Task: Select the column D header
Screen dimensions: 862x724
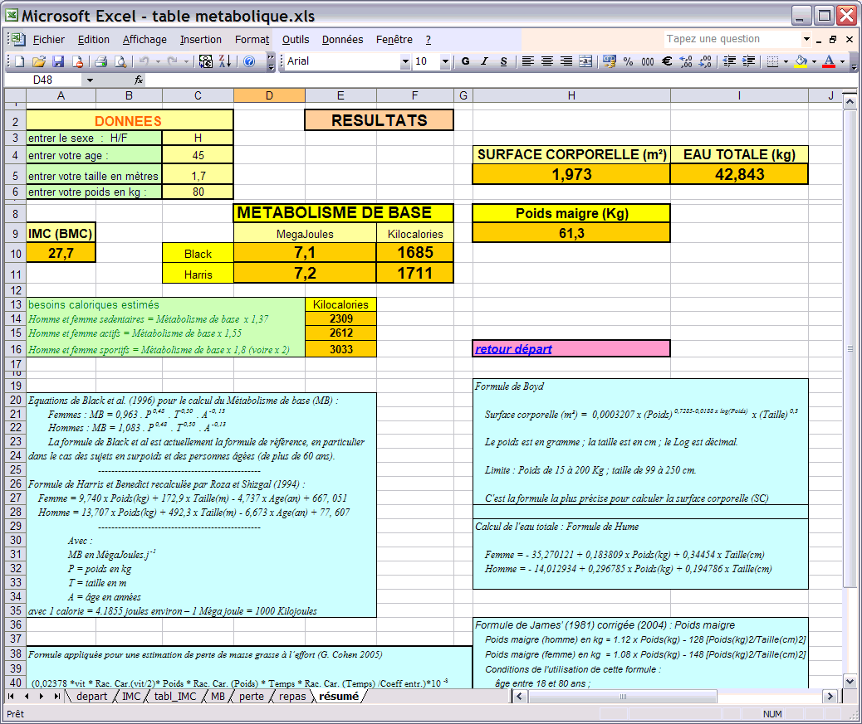Action: point(269,95)
